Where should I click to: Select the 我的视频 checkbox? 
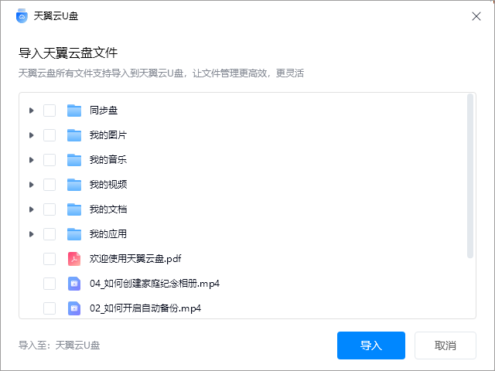[x=49, y=185]
